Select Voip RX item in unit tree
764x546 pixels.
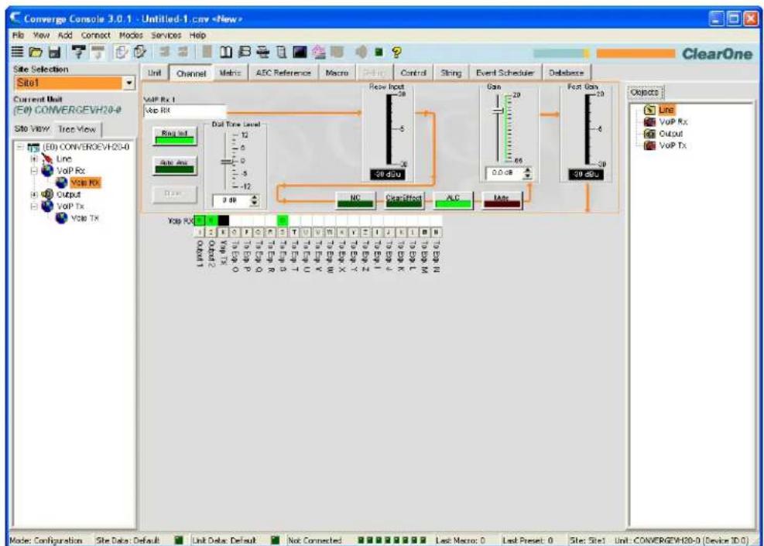(85, 183)
